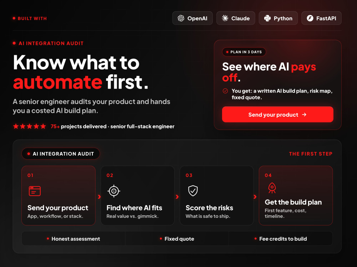This screenshot has height=267, width=357.
Task: Click the five-star rating icons
Action: coord(29,126)
